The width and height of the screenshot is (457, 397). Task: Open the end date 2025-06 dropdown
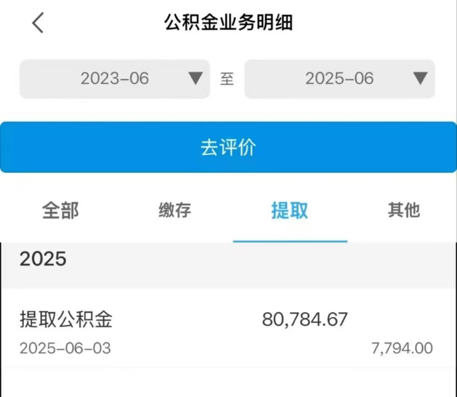pyautogui.click(x=339, y=79)
